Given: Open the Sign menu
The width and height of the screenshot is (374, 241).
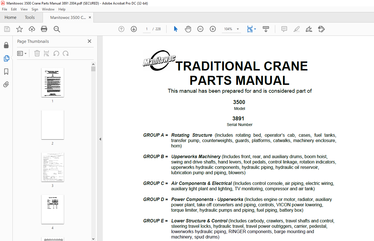Looking at the screenshot, I should pos(35,9).
